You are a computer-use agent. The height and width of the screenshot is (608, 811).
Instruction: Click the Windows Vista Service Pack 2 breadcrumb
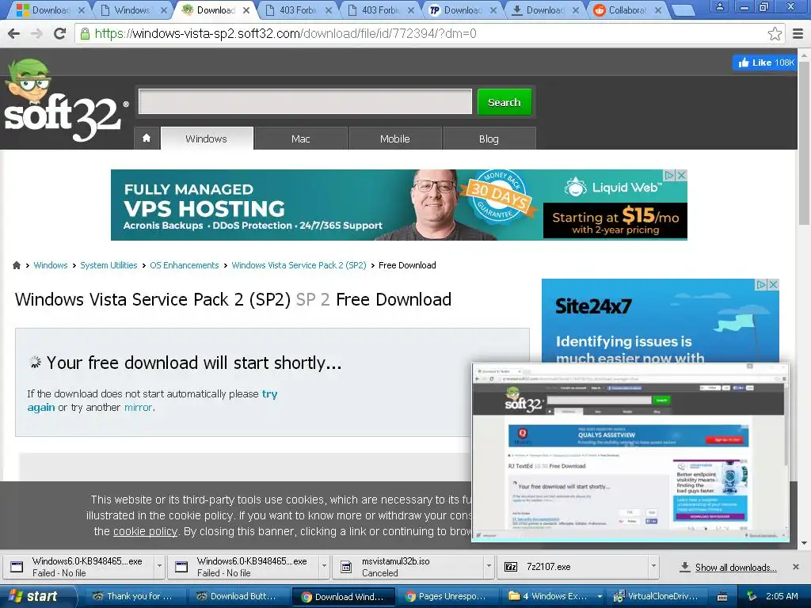(299, 265)
